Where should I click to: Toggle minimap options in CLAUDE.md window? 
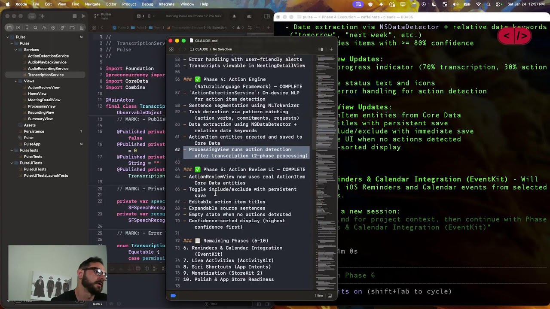coord(321,49)
